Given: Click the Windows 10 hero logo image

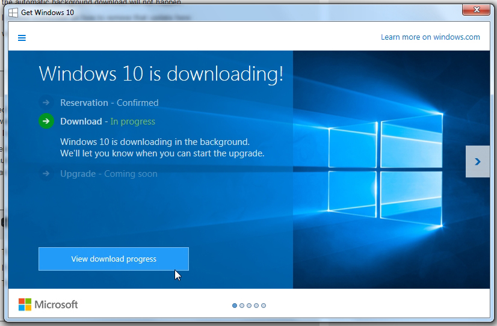Looking at the screenshot, I should (x=386, y=170).
